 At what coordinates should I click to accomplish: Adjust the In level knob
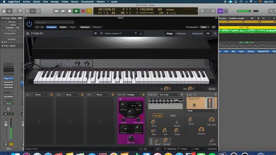point(166,89)
